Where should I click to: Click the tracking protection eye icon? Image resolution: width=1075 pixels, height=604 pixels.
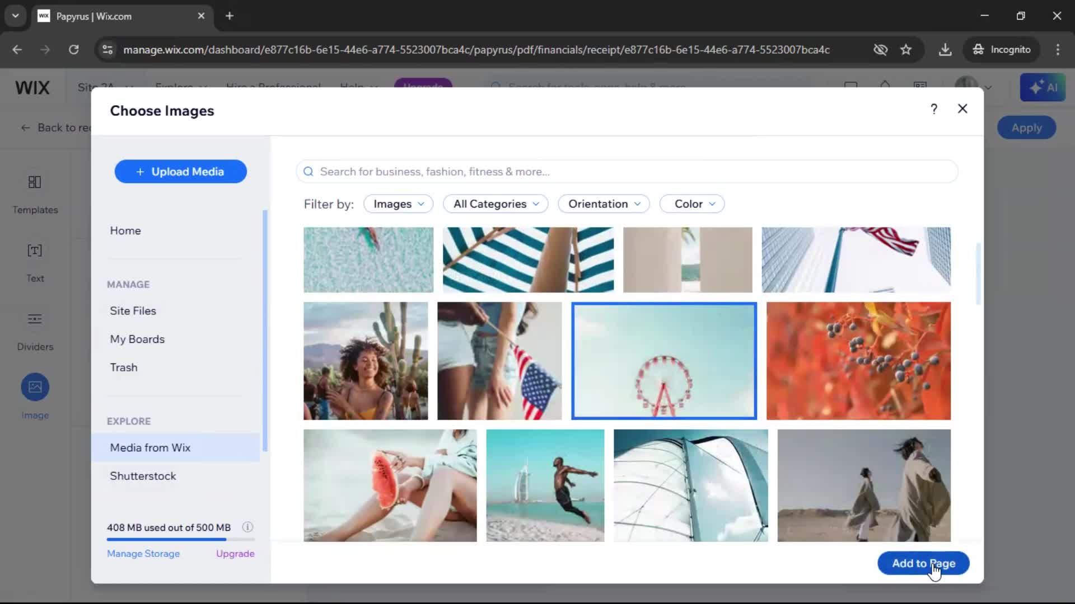pos(880,50)
